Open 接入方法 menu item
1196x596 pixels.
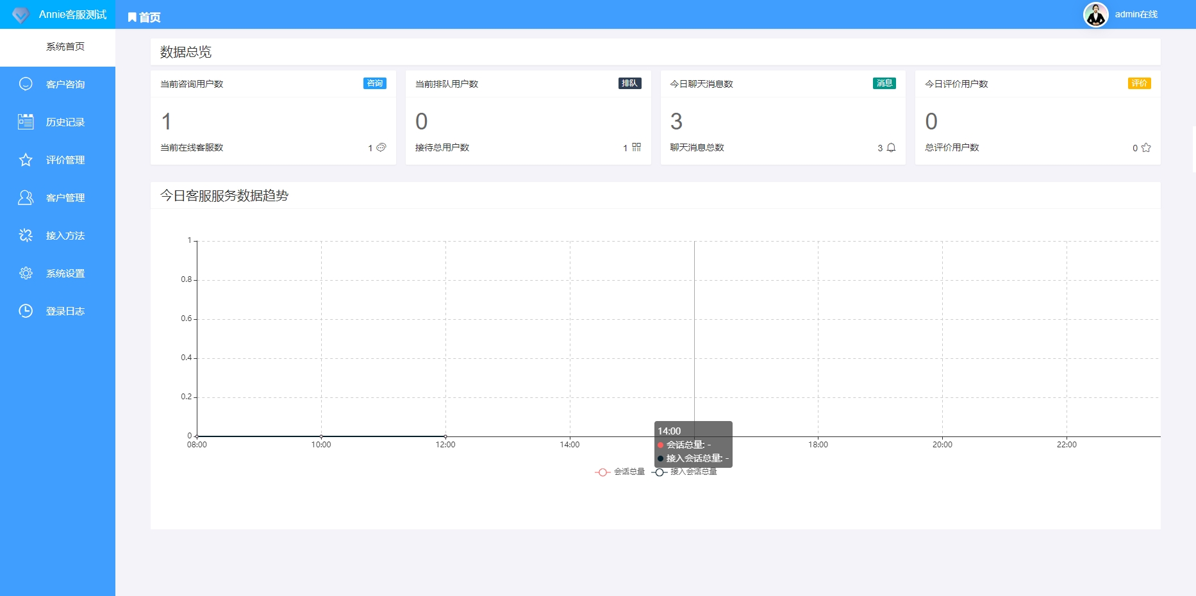pos(58,235)
